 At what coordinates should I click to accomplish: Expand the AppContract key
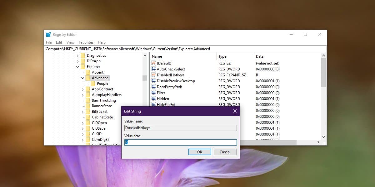coord(83,89)
